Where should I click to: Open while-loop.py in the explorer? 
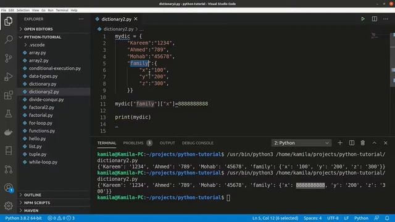coord(43,162)
